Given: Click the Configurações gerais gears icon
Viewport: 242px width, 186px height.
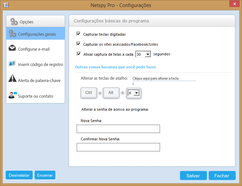Looking at the screenshot, I should pos(12,33).
